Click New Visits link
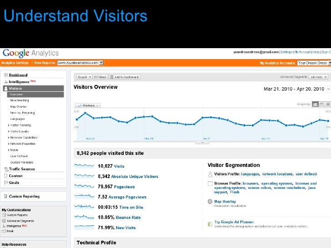The image size is (331, 248). [125, 228]
